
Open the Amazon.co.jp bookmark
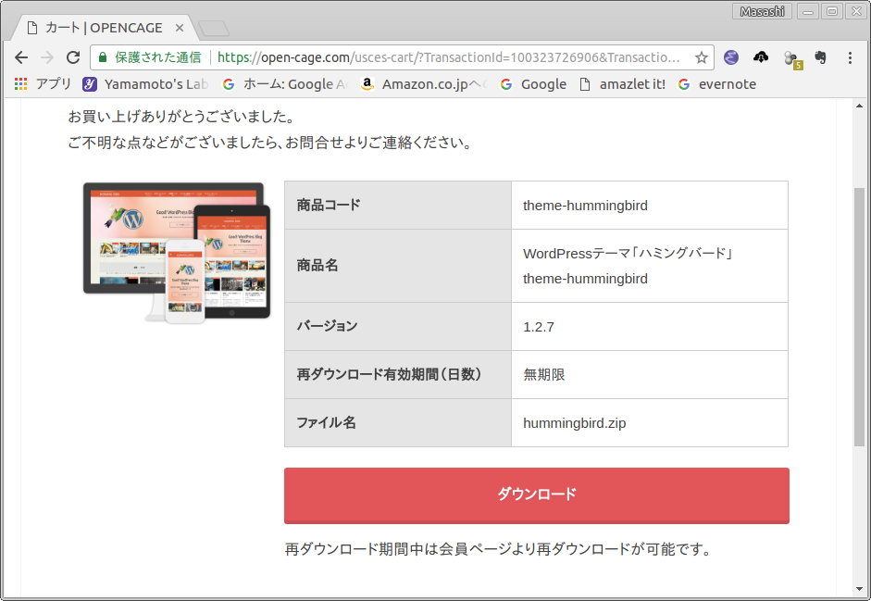coord(423,84)
